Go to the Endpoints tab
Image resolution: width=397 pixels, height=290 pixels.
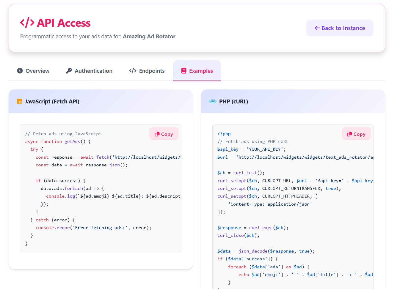[147, 71]
